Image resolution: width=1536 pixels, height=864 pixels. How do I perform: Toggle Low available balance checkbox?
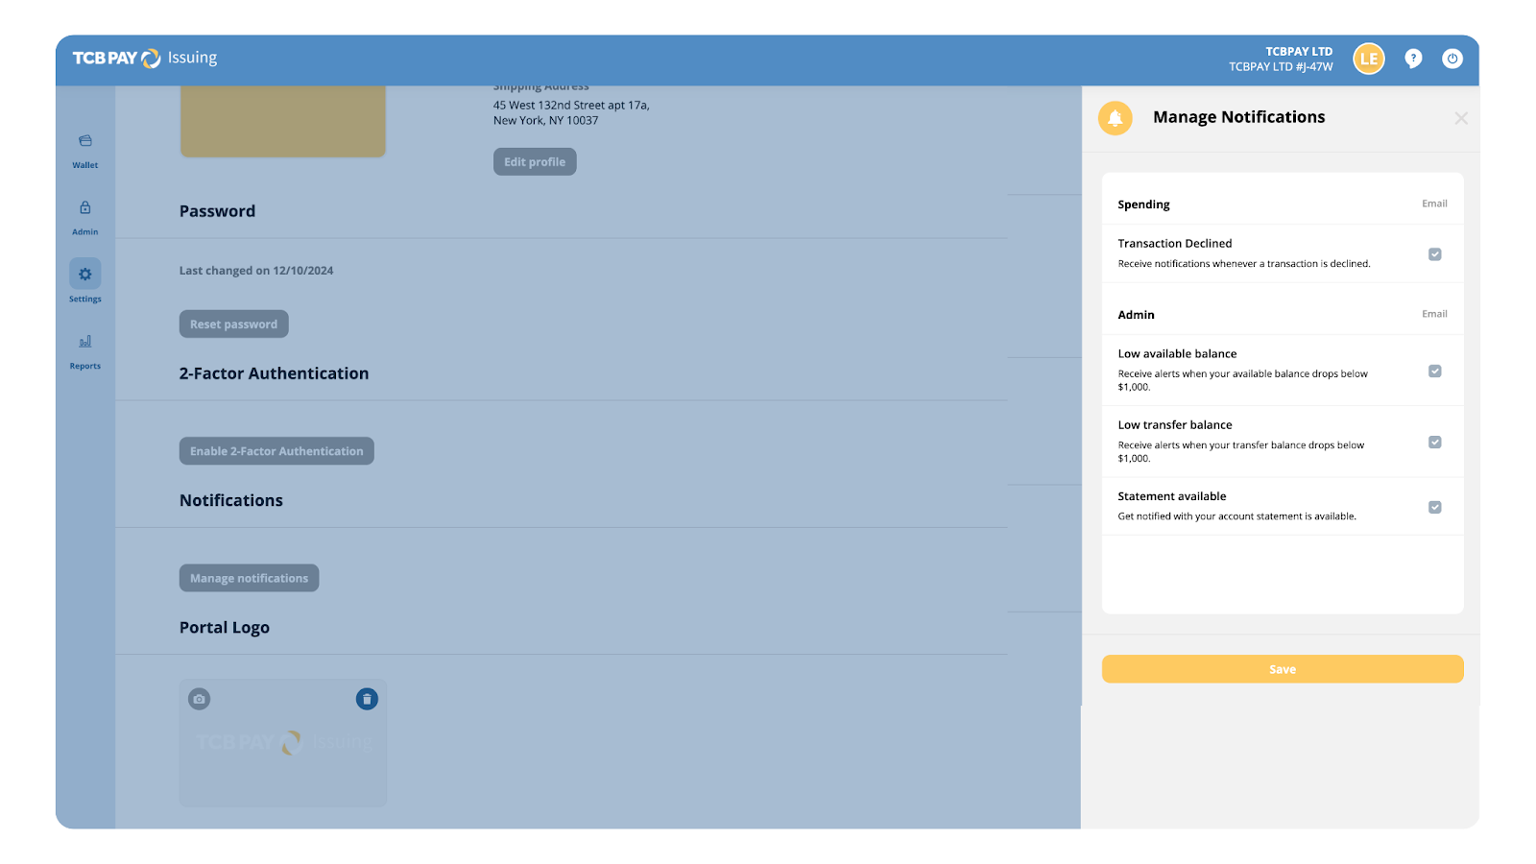pyautogui.click(x=1435, y=372)
